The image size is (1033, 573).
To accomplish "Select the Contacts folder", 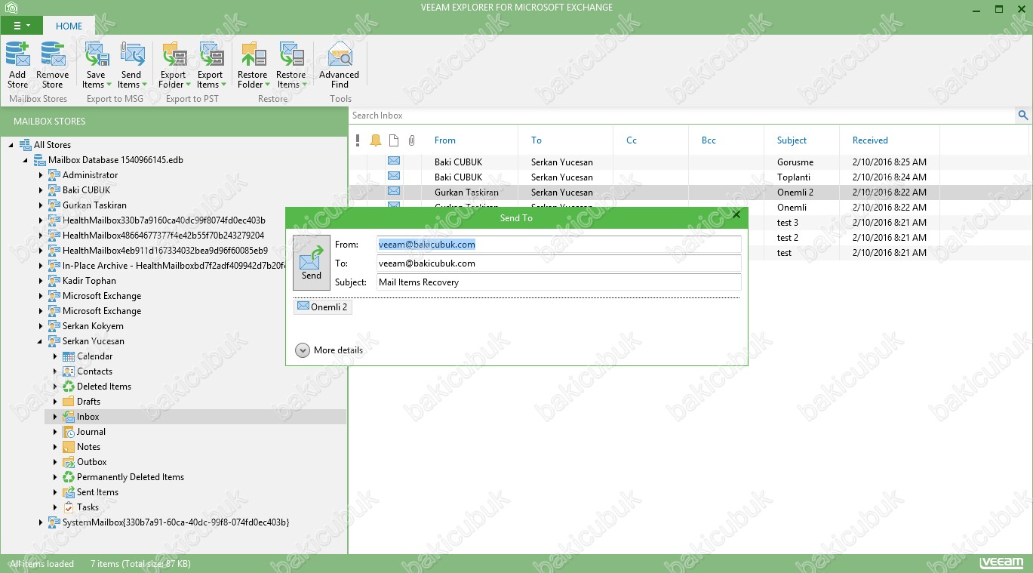I will (94, 371).
